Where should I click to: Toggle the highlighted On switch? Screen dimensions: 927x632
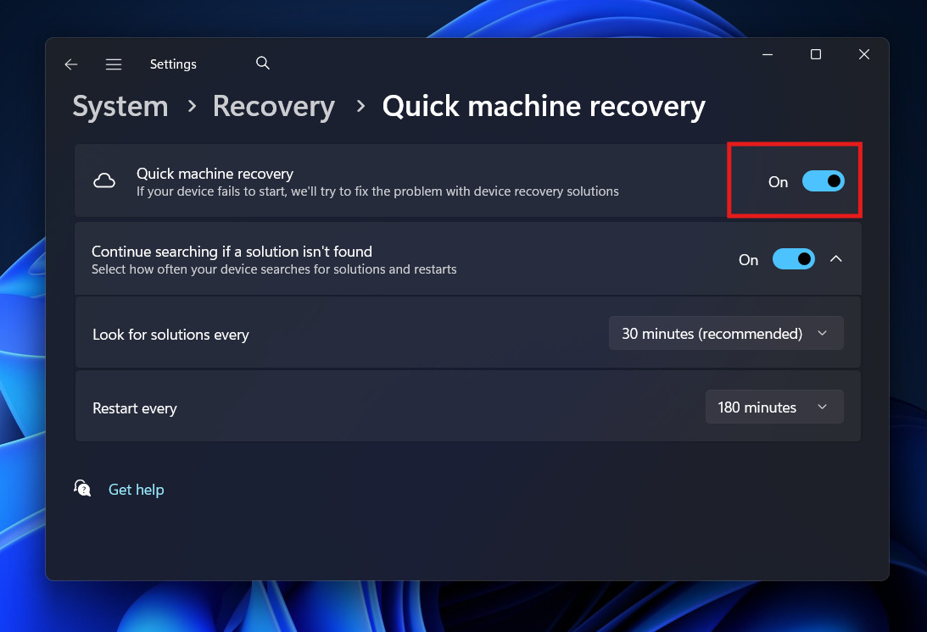[x=823, y=180]
